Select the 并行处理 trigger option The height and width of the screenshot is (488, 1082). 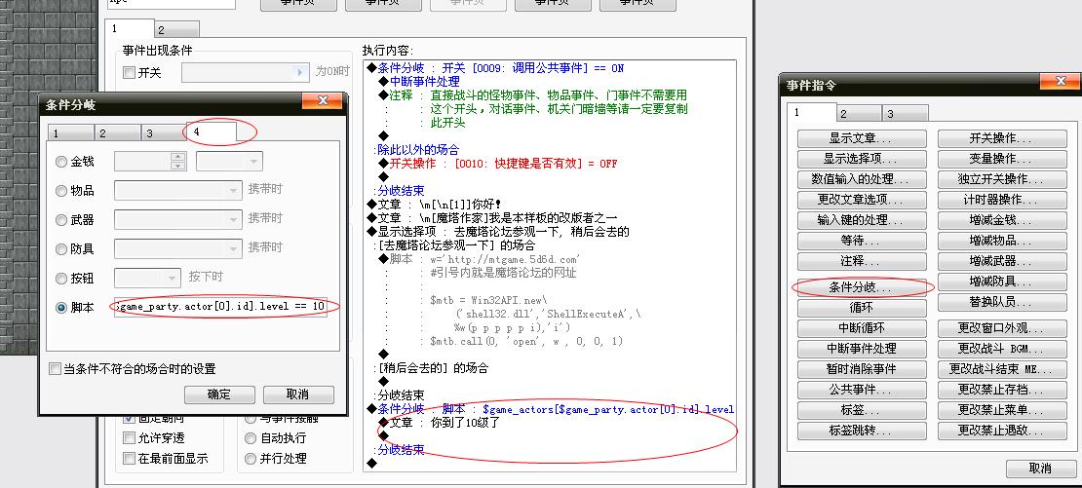coord(251,459)
